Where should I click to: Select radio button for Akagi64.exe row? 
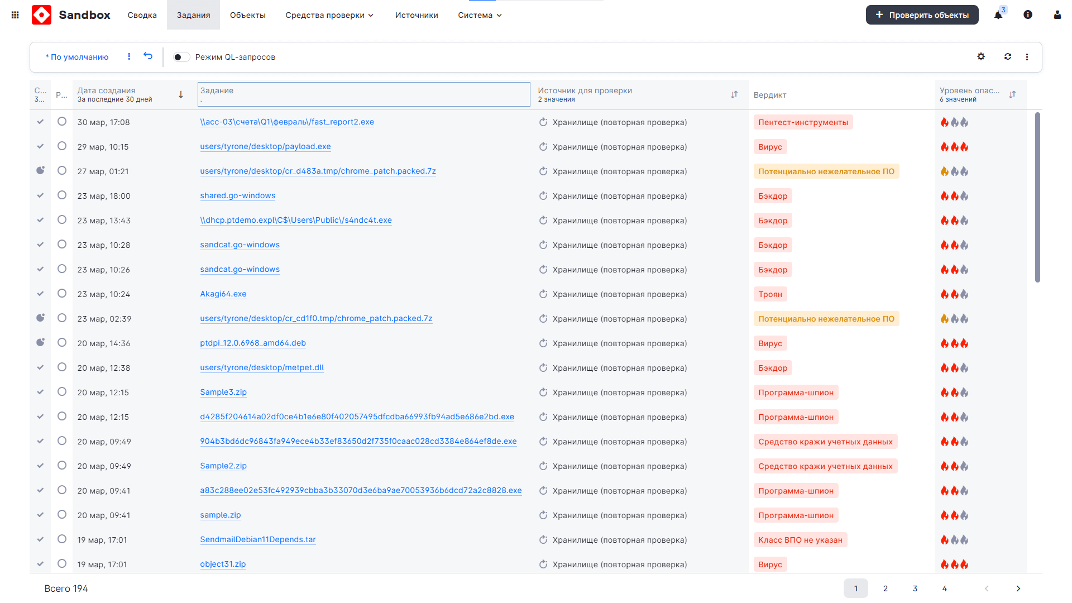(62, 294)
